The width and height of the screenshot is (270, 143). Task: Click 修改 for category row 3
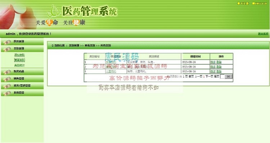[213, 71]
